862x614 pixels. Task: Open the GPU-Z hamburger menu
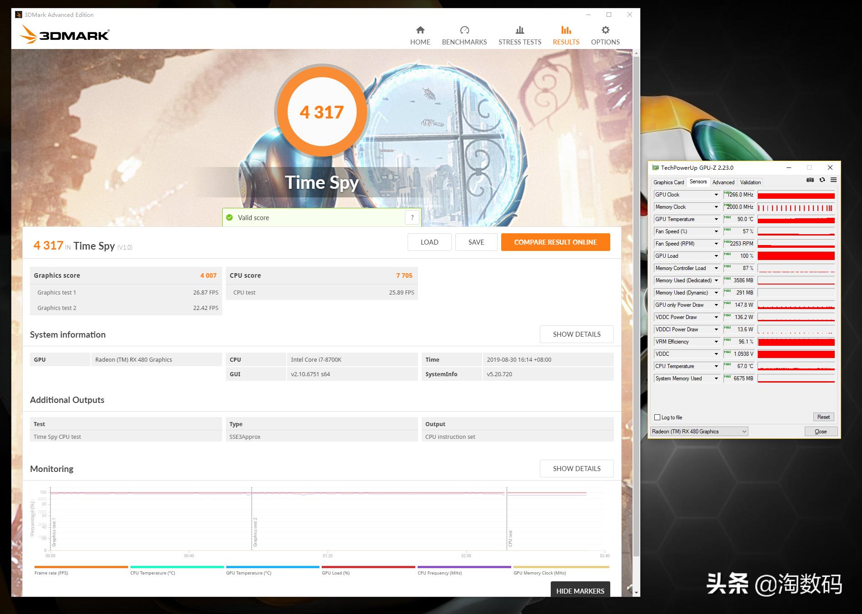(x=833, y=180)
